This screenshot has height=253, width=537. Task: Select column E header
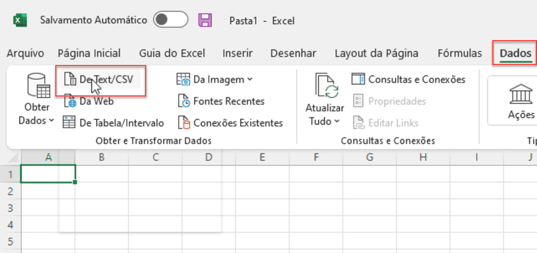(262, 157)
